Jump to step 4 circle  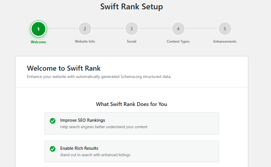click(178, 29)
